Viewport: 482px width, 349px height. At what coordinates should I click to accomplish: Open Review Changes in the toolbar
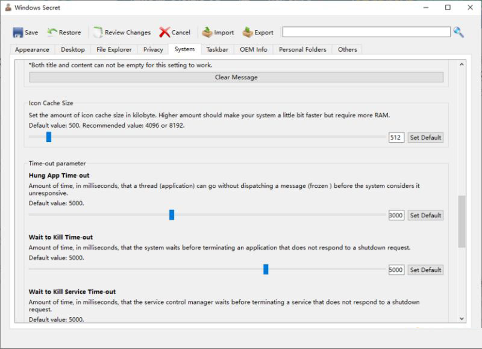pyautogui.click(x=122, y=32)
